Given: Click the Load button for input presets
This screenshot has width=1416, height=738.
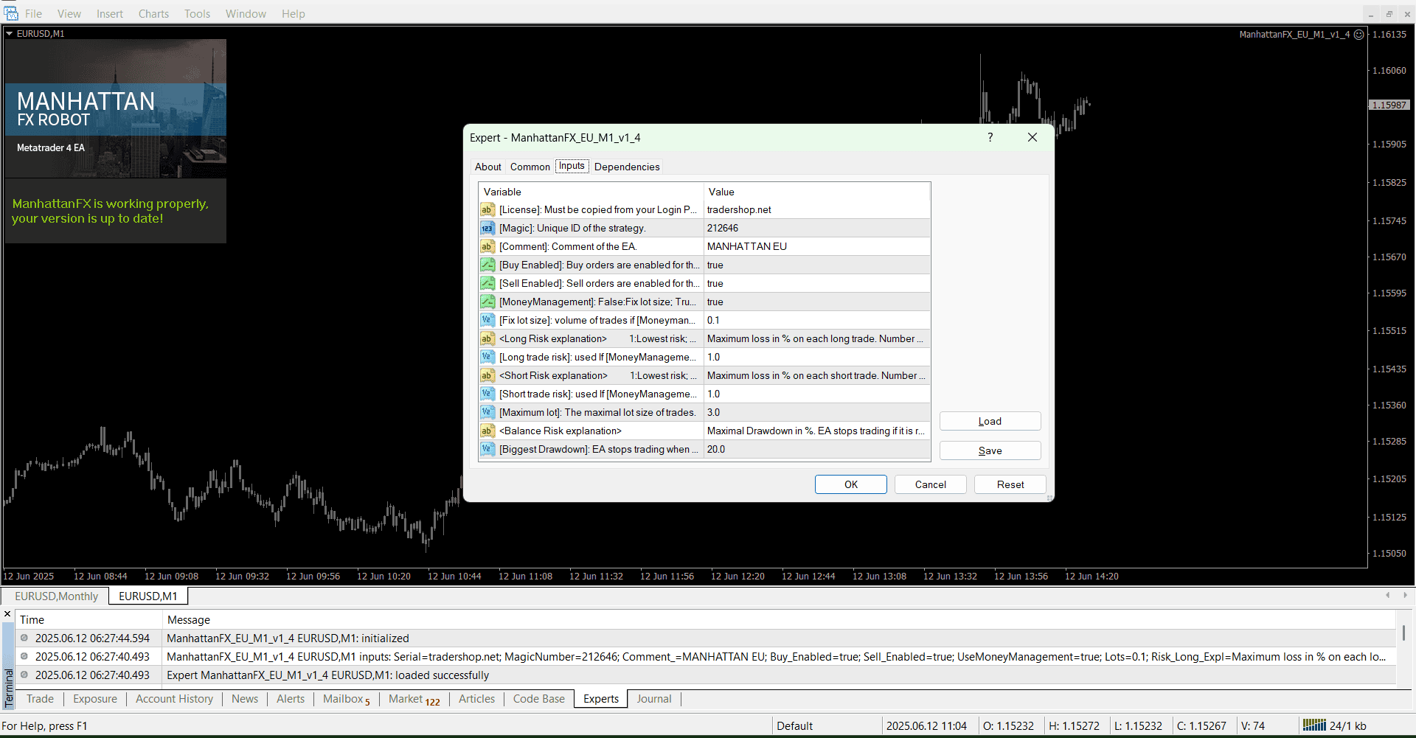Looking at the screenshot, I should (990, 421).
